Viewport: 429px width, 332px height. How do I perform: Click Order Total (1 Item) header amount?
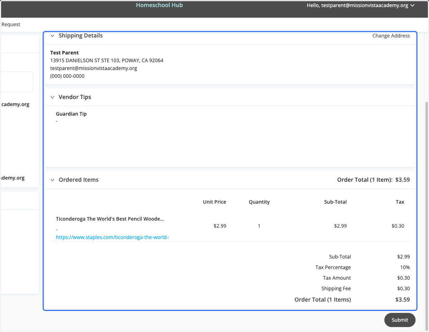click(x=373, y=180)
